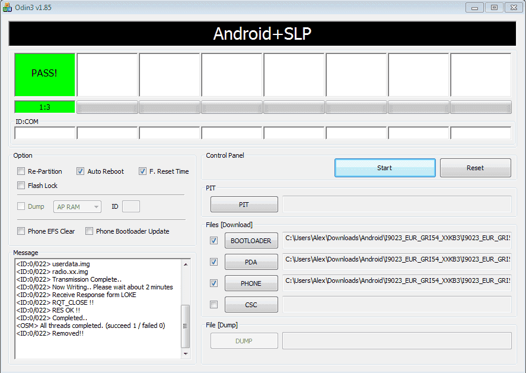Select the 'Transmission Complete..' log line
Screen dimensions: 526x373
tap(69, 279)
